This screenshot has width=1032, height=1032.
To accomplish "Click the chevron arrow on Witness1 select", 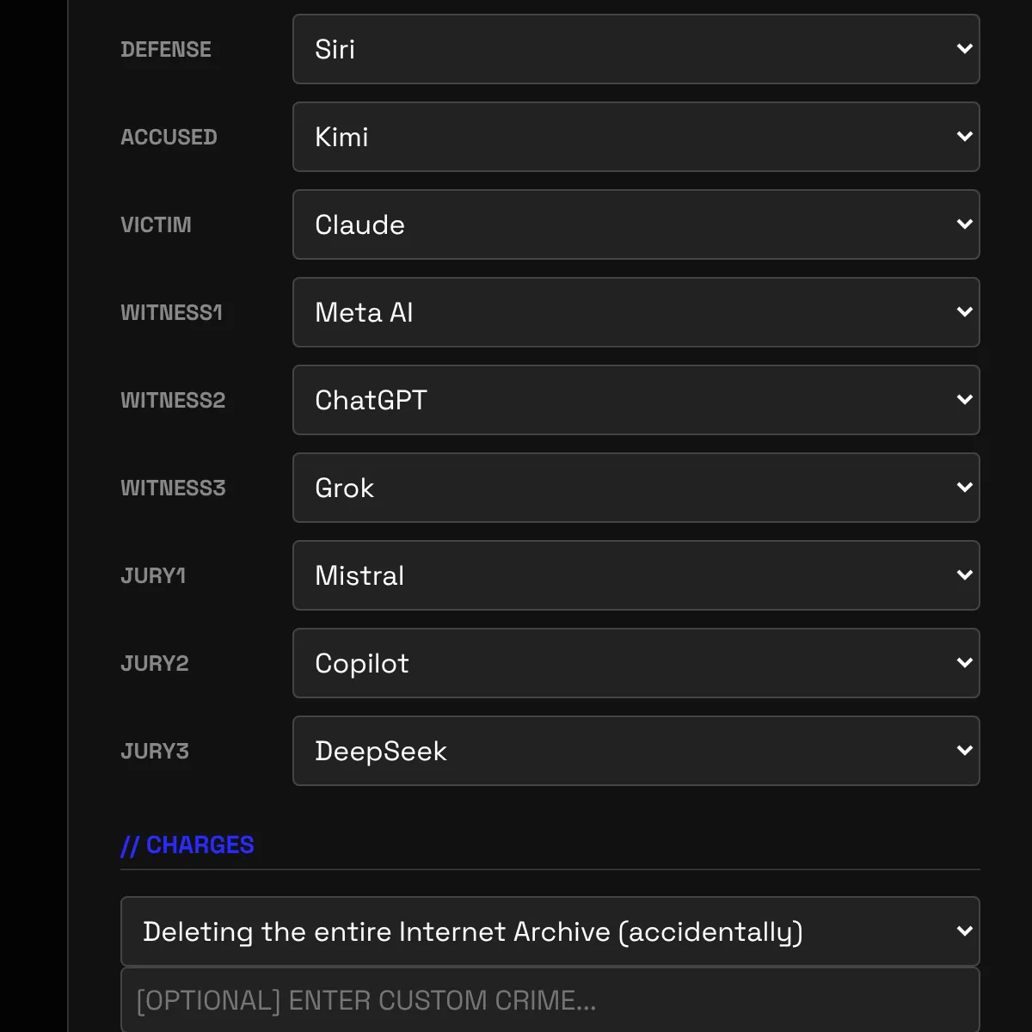I will point(965,312).
